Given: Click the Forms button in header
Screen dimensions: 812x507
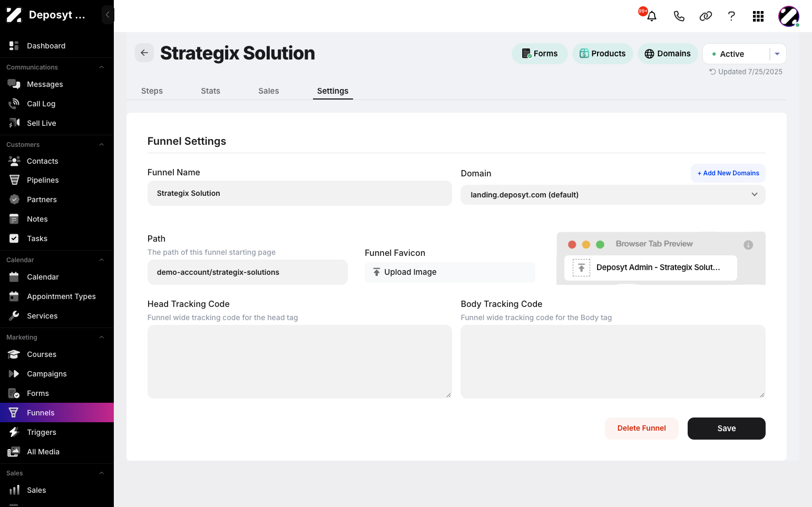Looking at the screenshot, I should (540, 54).
